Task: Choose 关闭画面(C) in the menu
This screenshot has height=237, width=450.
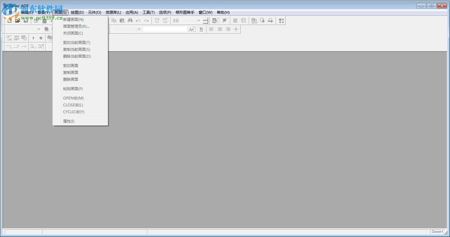Action: click(80, 33)
